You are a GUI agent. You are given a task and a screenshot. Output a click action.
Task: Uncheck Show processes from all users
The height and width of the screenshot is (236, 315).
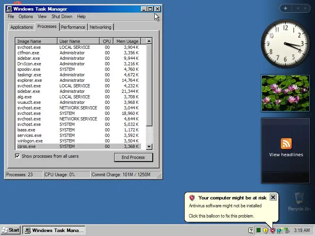17,156
